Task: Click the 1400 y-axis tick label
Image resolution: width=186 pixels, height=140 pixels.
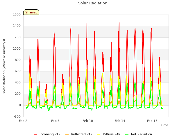Action: pyautogui.click(x=17, y=26)
